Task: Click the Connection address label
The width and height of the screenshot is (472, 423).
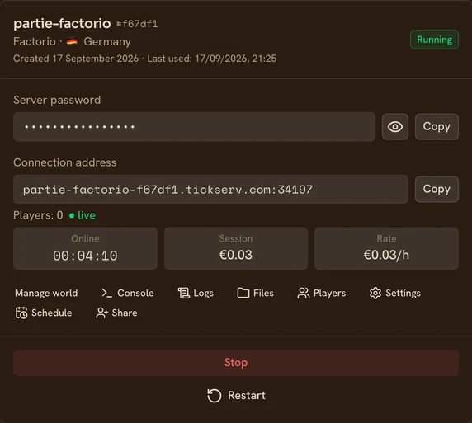Action: point(64,162)
